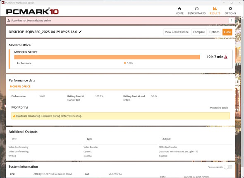Viewport: 244px width, 178px height.
Task: Click the result name DESKTOP-5QRV3E0 title
Action: tap(43, 32)
